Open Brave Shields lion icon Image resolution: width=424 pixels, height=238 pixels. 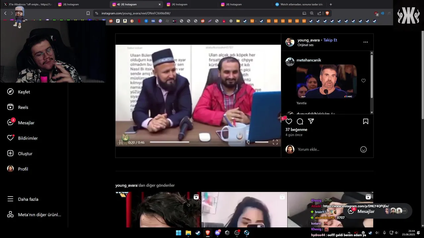click(x=327, y=13)
